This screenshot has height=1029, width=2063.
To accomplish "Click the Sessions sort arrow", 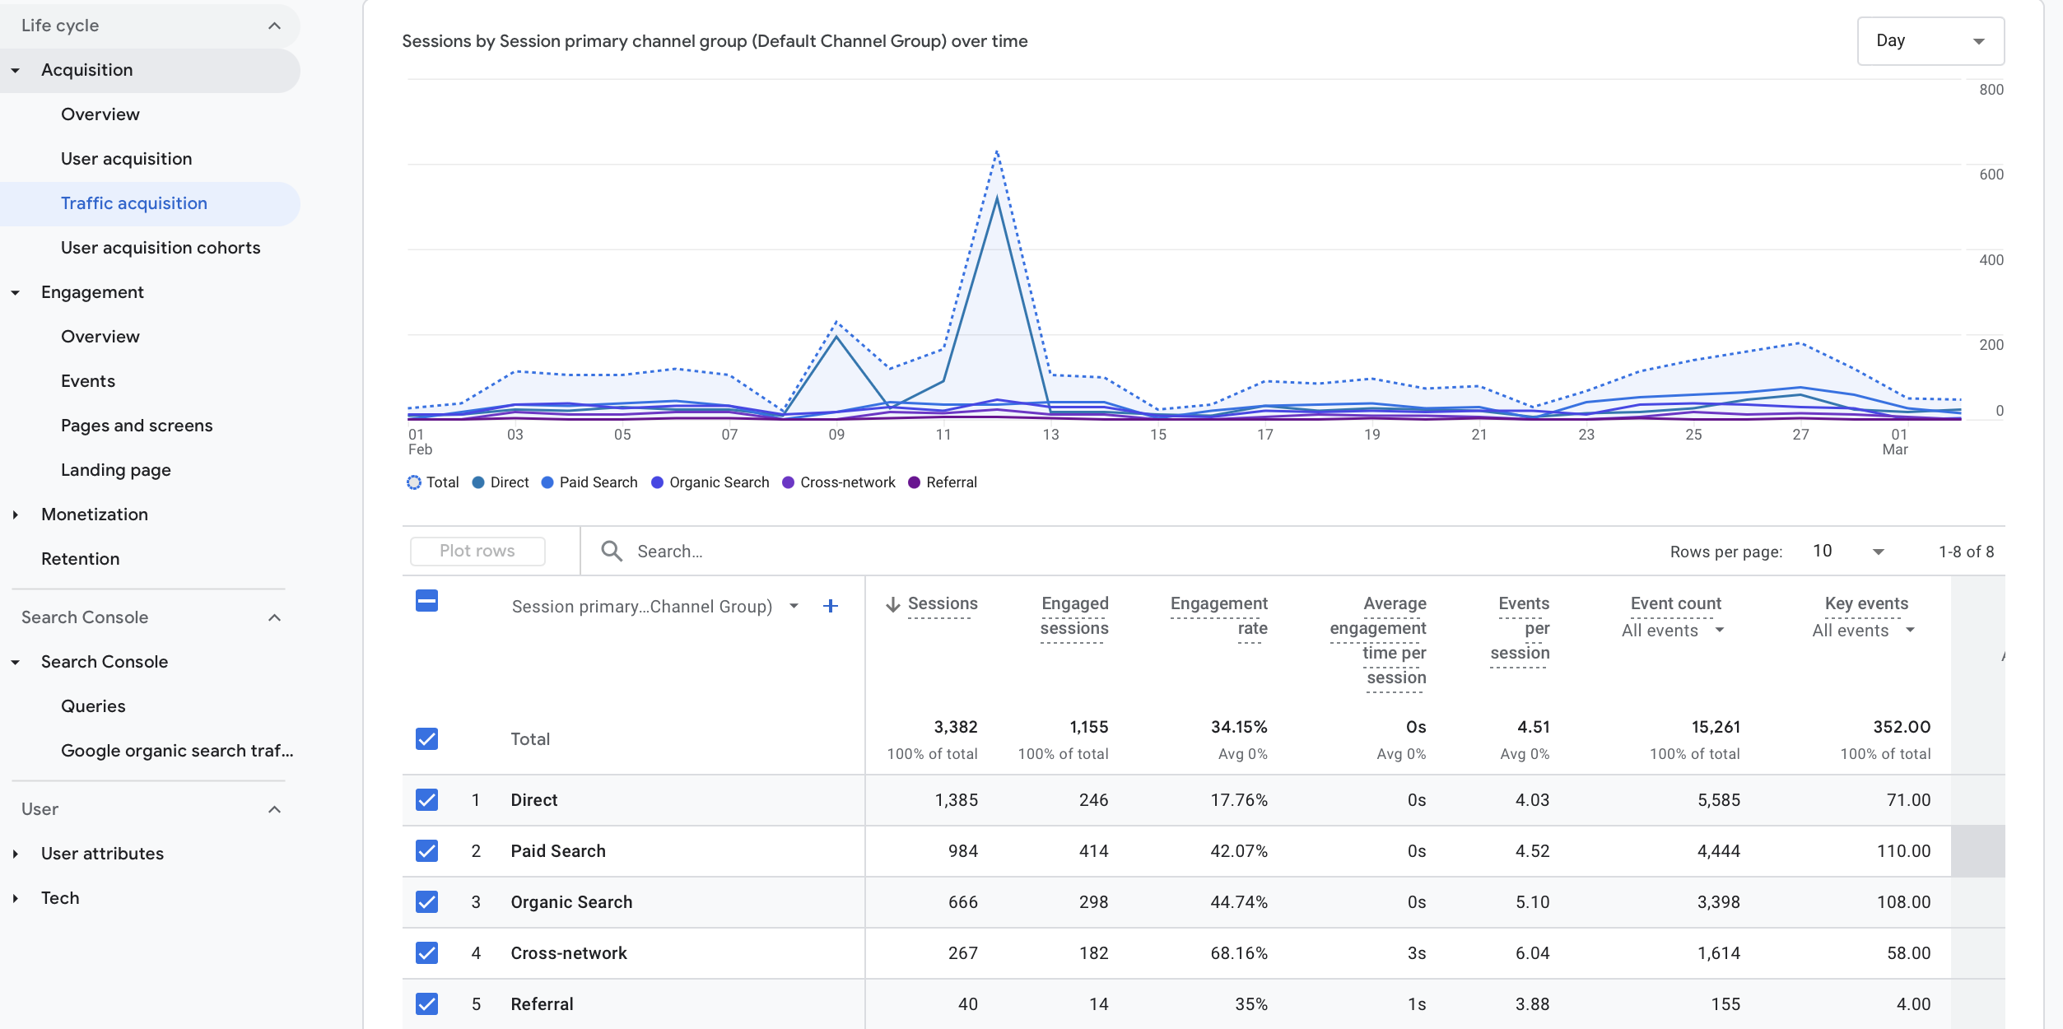I will pos(893,603).
